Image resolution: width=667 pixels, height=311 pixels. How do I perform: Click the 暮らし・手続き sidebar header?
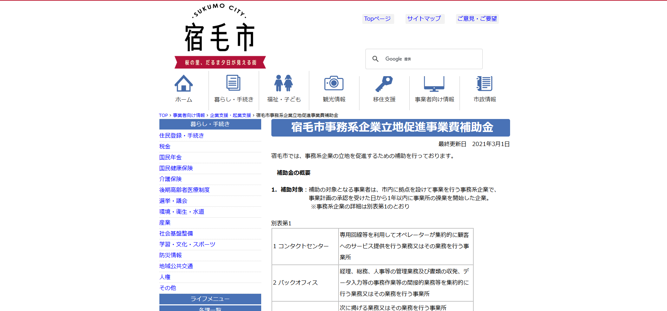pos(210,124)
